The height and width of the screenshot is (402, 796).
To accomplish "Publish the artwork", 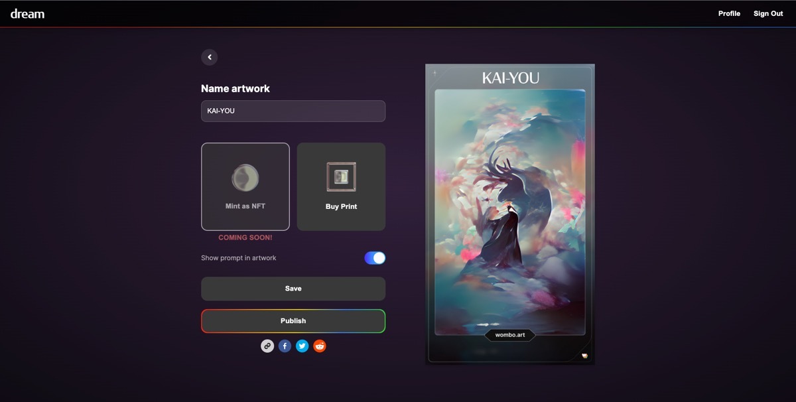I will (293, 321).
